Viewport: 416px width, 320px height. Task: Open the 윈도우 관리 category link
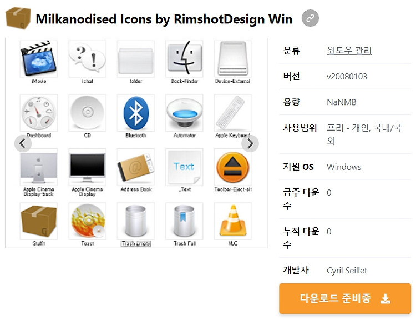point(349,50)
